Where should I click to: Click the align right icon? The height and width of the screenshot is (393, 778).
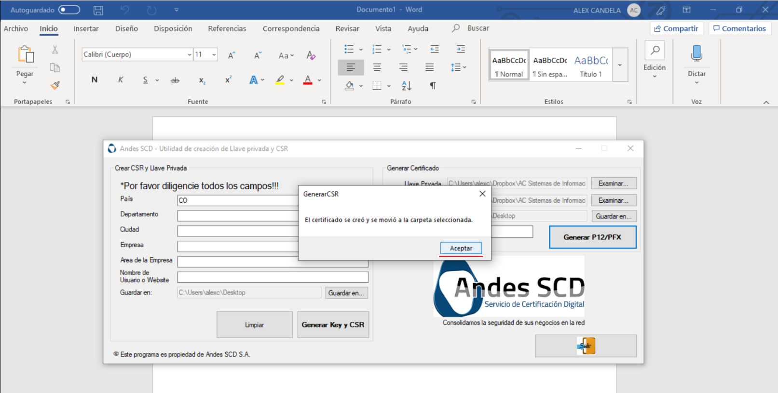click(x=403, y=67)
